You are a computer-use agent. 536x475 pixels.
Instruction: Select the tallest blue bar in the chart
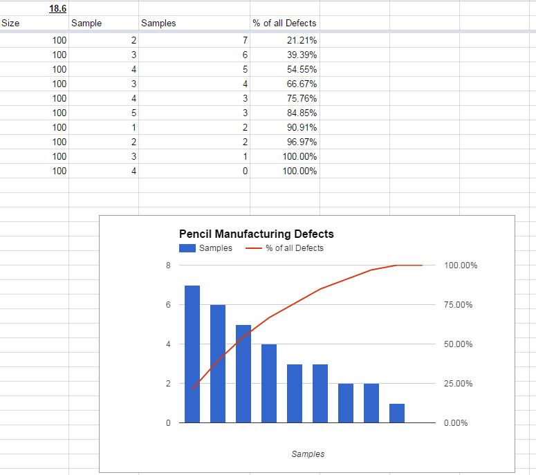click(x=192, y=353)
